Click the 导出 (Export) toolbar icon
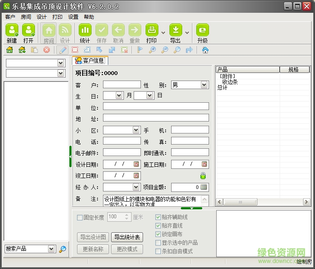Screen dimensions: 315x269 [x=175, y=30]
